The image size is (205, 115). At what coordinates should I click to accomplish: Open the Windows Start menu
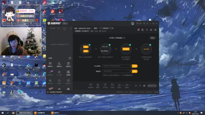tap(2, 113)
